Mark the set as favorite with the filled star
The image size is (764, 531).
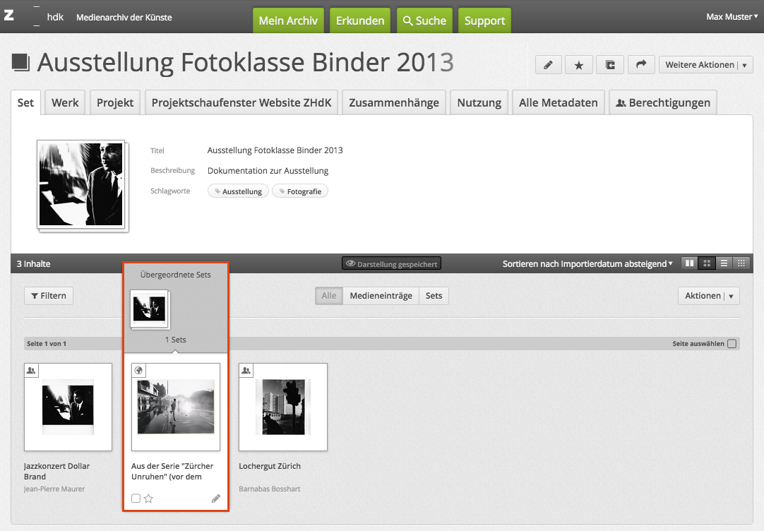pos(579,65)
